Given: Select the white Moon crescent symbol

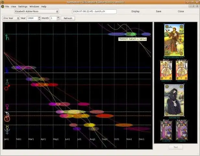Looking at the screenshot, I should click(6, 114).
